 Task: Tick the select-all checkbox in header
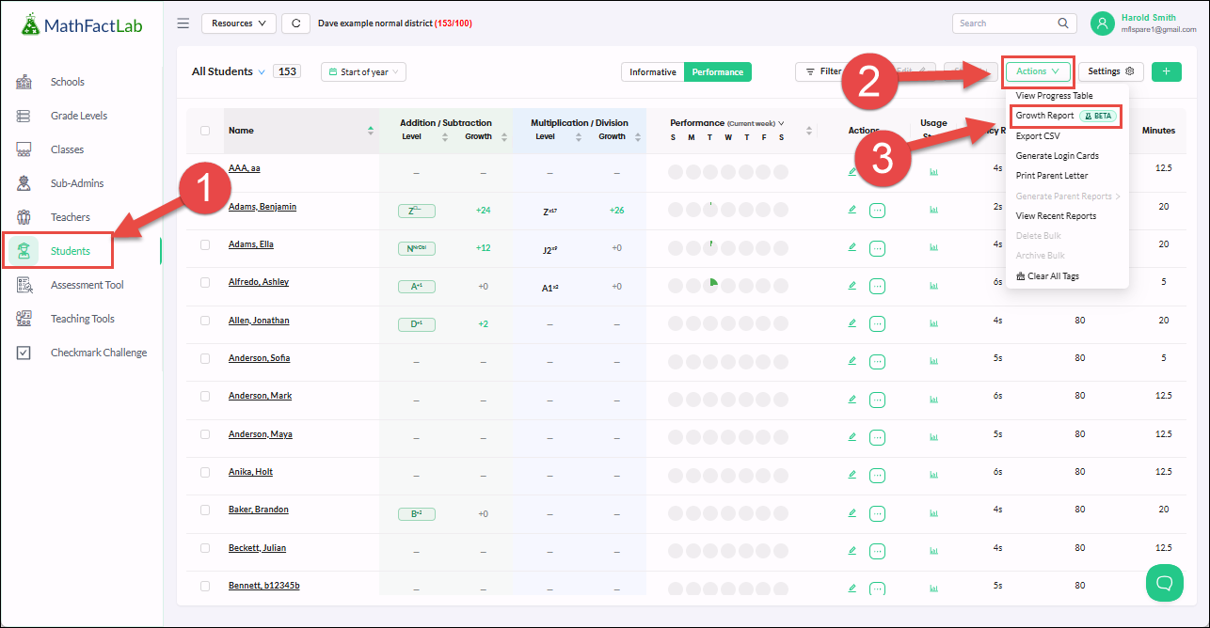(x=205, y=131)
